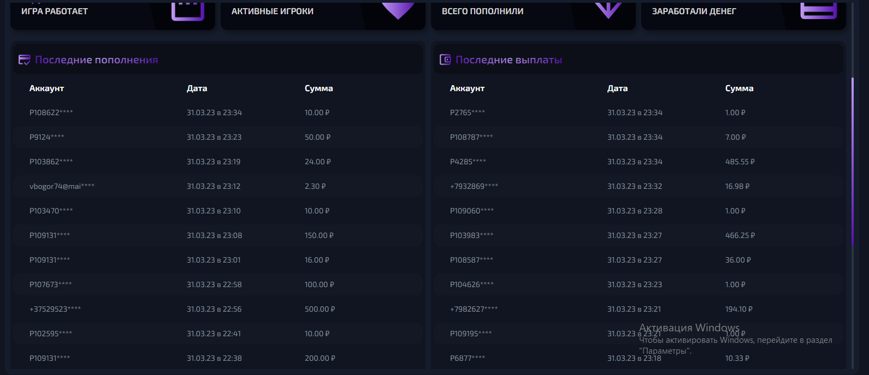This screenshot has width=869, height=375.
Task: Click Дата column header in deposits table
Action: [197, 88]
